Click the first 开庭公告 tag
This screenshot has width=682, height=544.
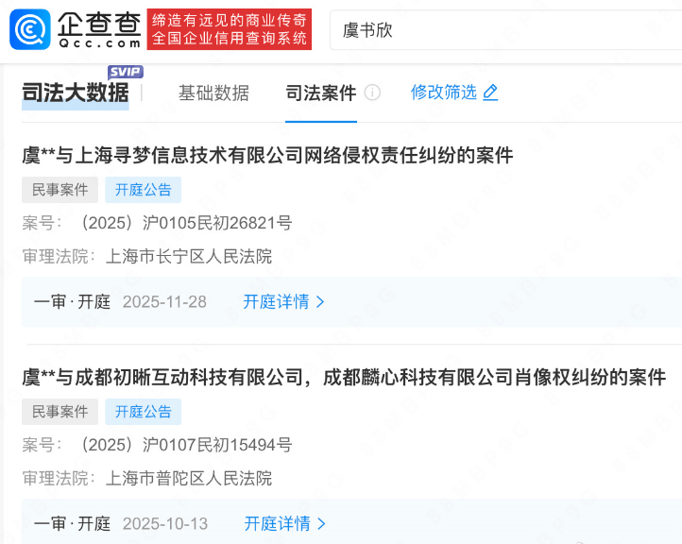coord(143,190)
